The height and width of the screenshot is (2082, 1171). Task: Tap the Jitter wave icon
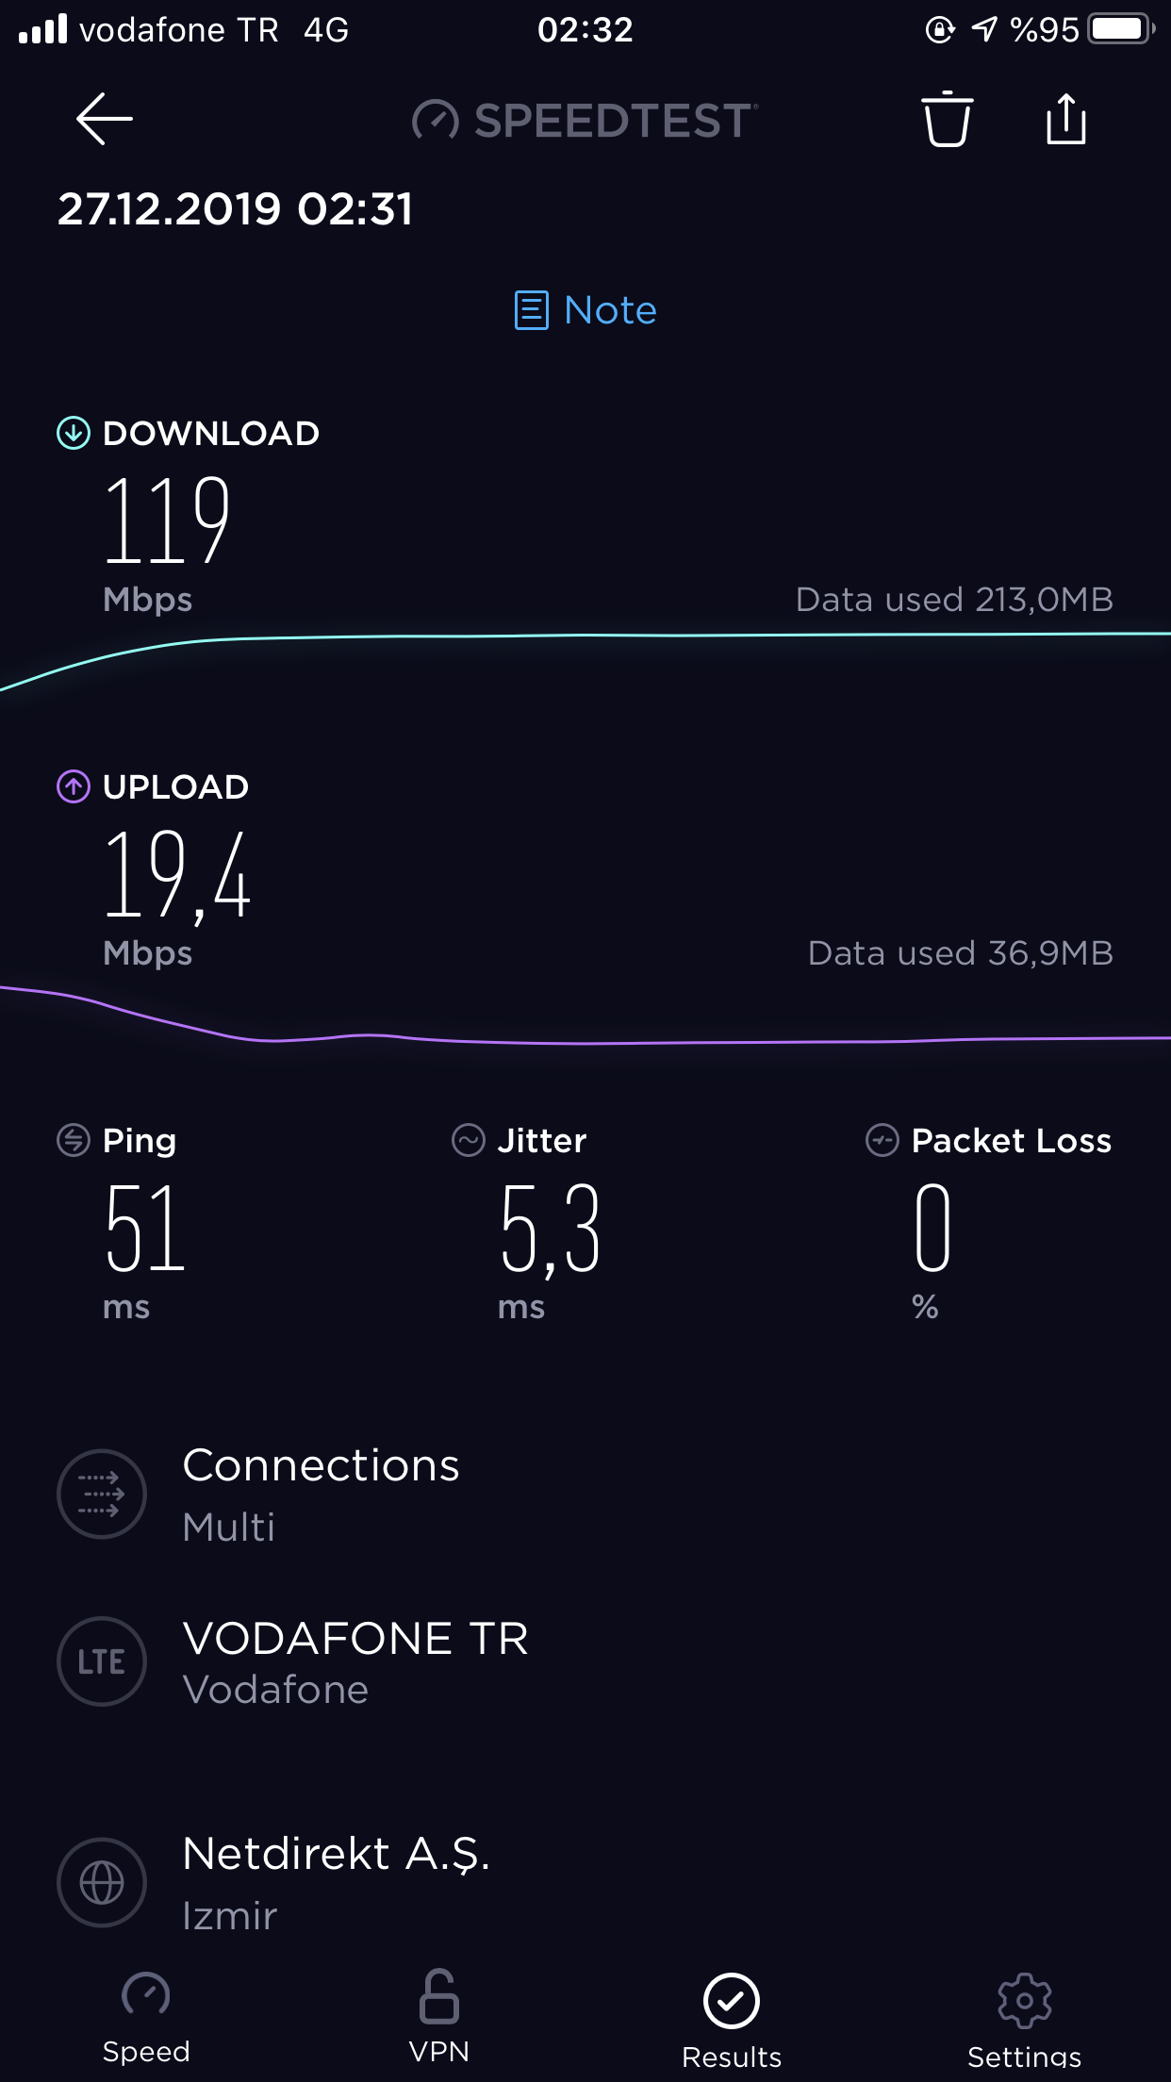pos(469,1140)
